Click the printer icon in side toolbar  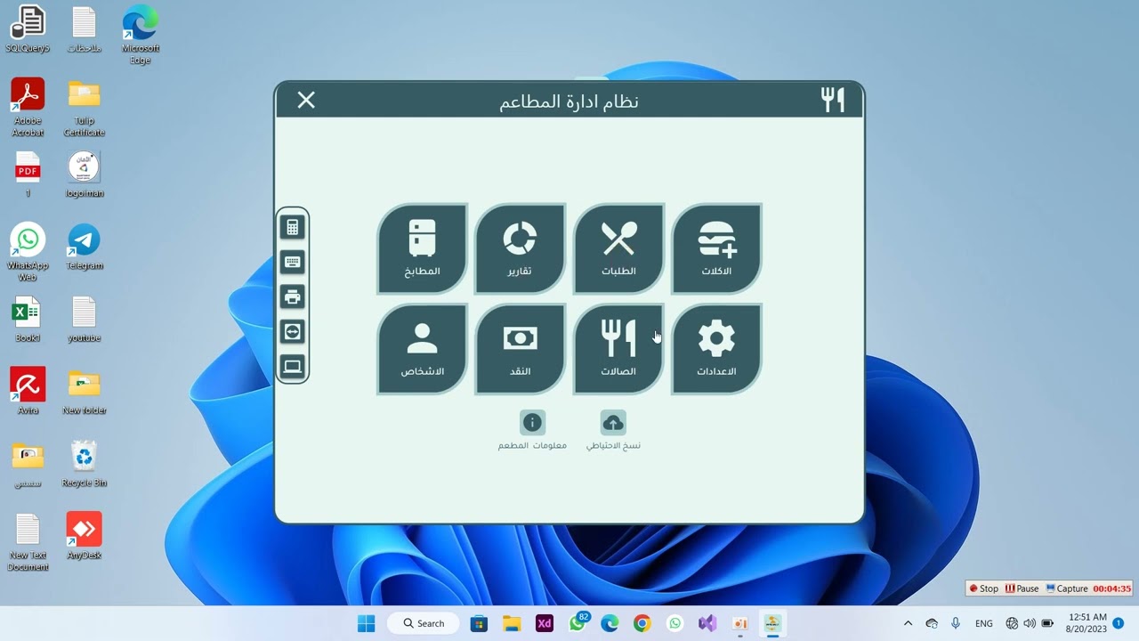[x=292, y=296]
